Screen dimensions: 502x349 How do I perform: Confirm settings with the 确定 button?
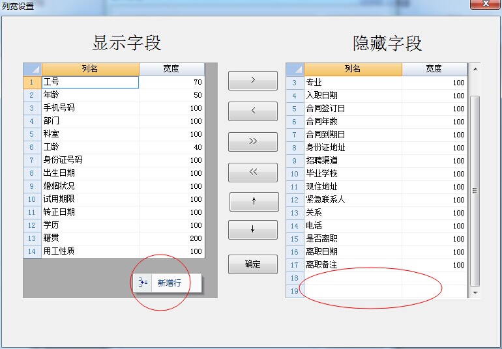point(253,264)
